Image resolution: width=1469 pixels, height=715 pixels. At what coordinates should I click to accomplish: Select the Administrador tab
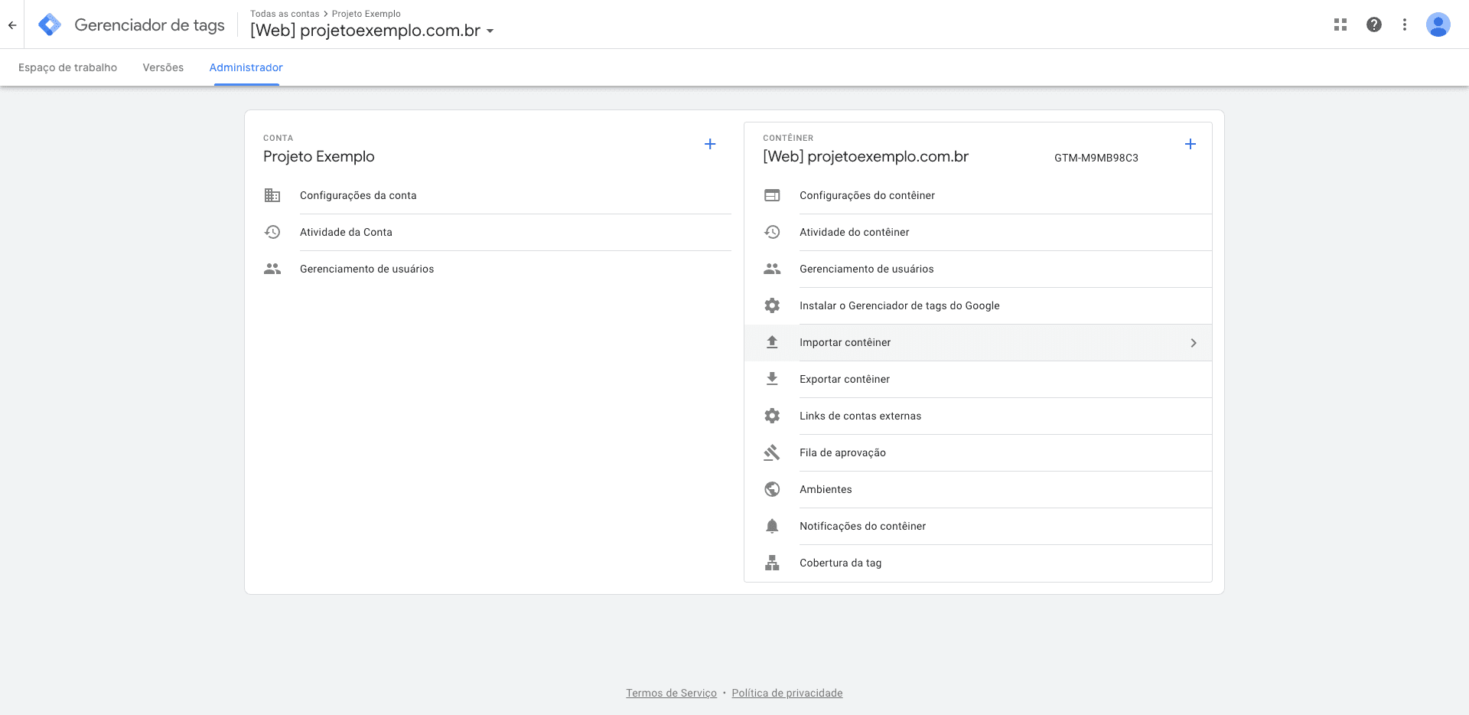tap(246, 67)
